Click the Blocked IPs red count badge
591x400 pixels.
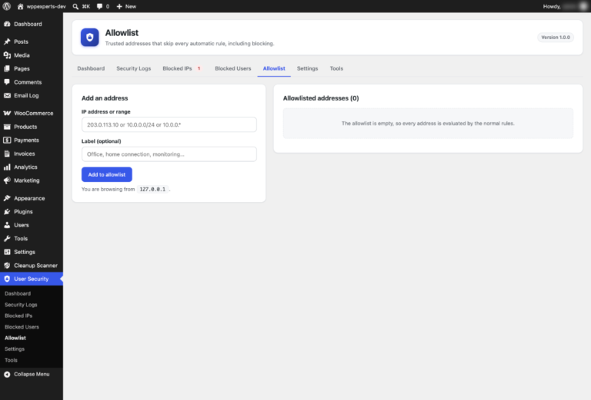tap(199, 68)
